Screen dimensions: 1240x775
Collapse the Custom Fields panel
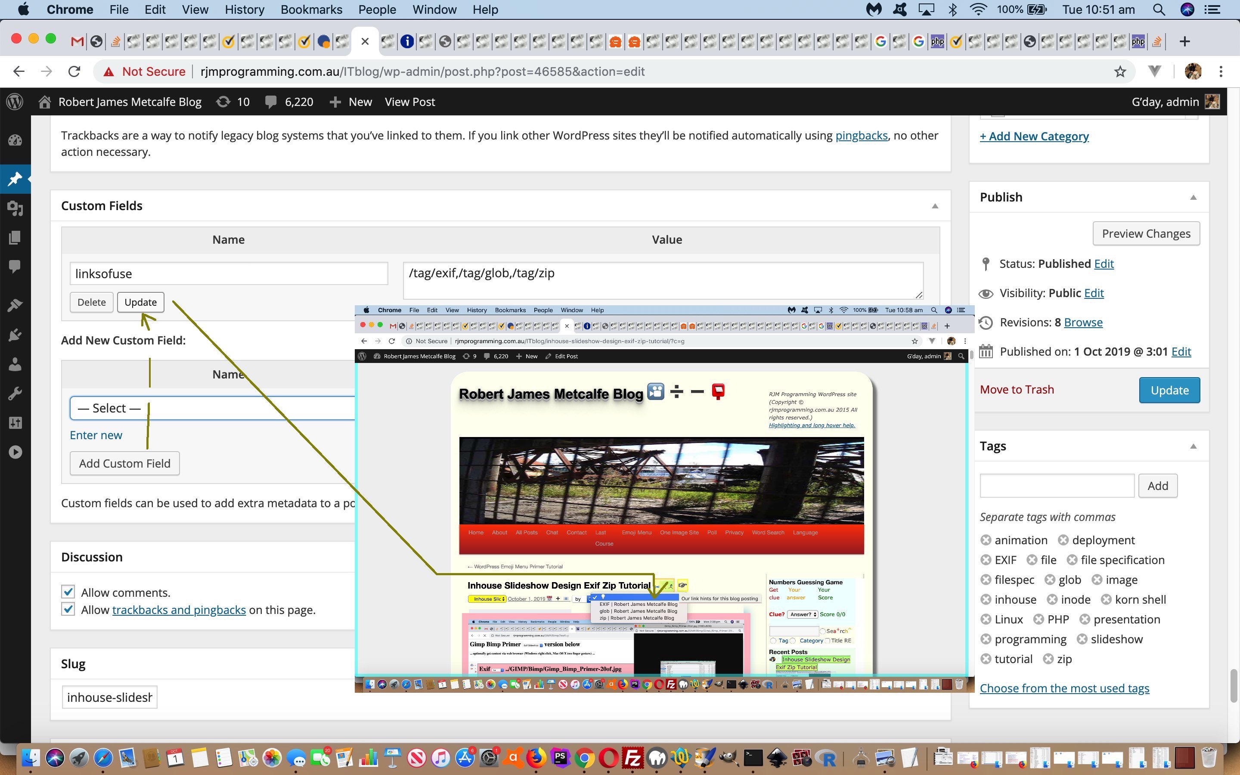935,205
